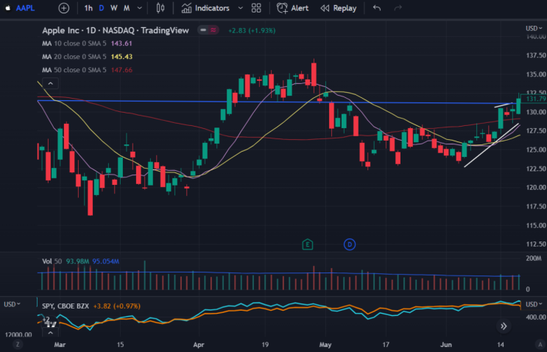The height and width of the screenshot is (352, 547).
Task: Open the USD dropdown on lower-right pane
Action: [534, 305]
